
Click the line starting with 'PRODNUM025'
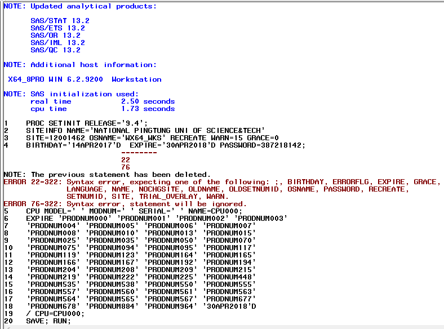coord(130,241)
